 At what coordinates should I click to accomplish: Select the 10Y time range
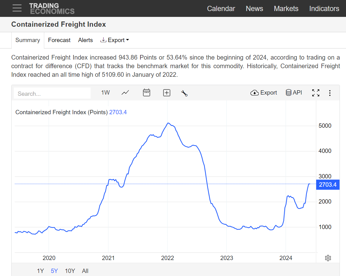tap(70, 271)
